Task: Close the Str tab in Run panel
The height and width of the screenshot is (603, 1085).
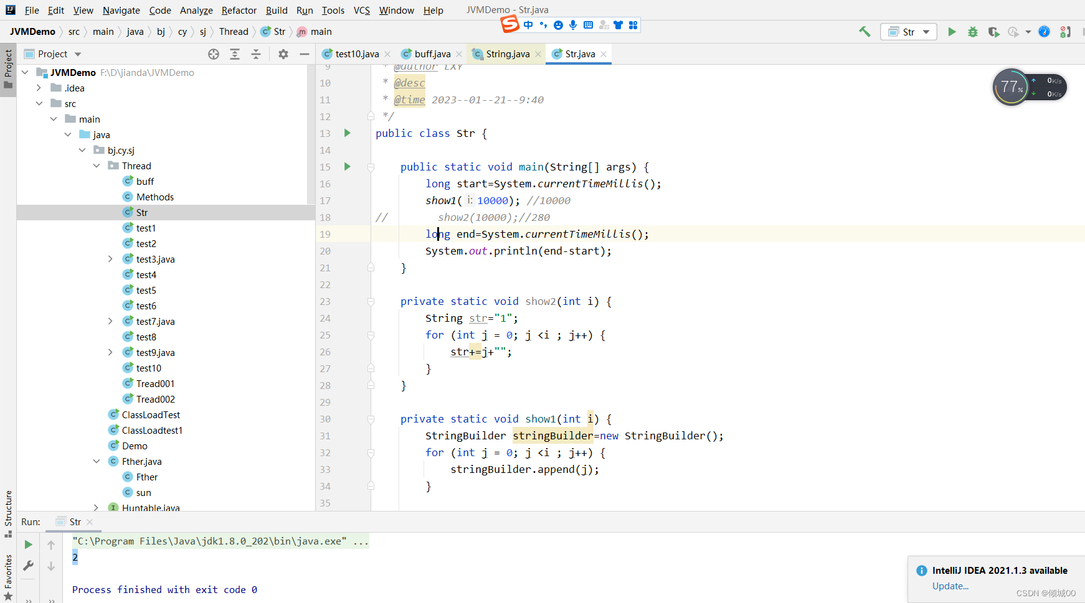Action: 90,522
